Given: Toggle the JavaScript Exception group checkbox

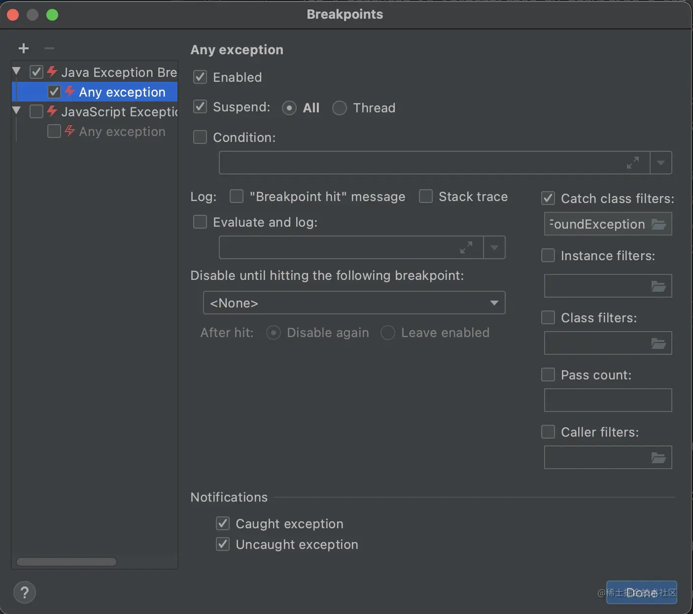Looking at the screenshot, I should click(x=36, y=111).
